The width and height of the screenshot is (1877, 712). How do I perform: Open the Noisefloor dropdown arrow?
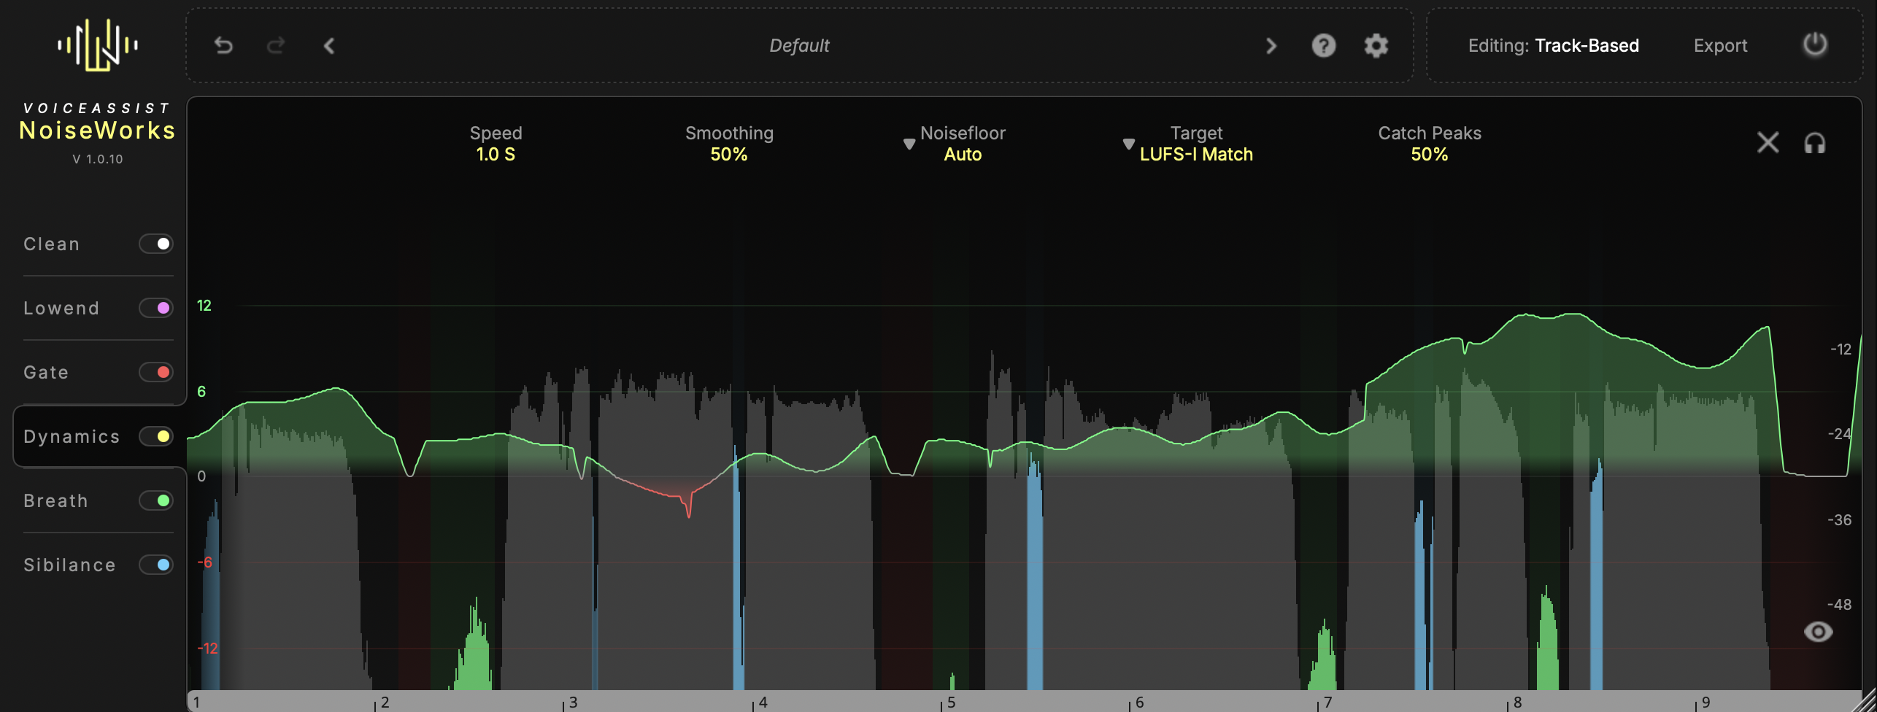[909, 144]
